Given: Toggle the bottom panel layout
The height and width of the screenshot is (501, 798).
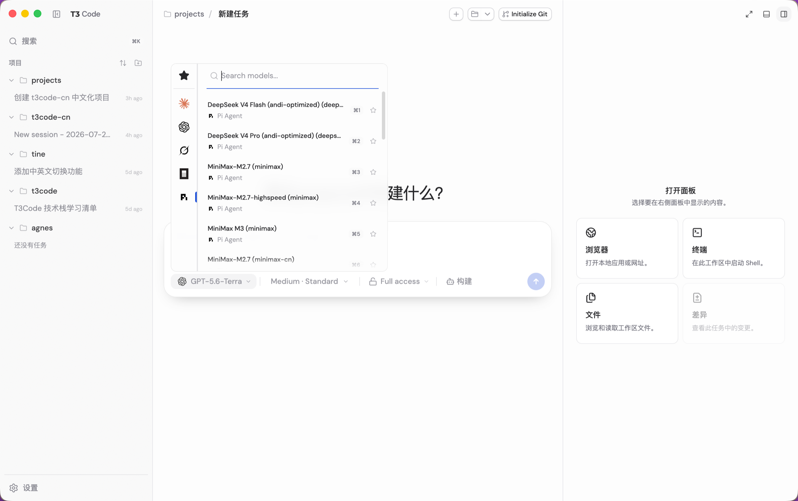Looking at the screenshot, I should point(766,14).
